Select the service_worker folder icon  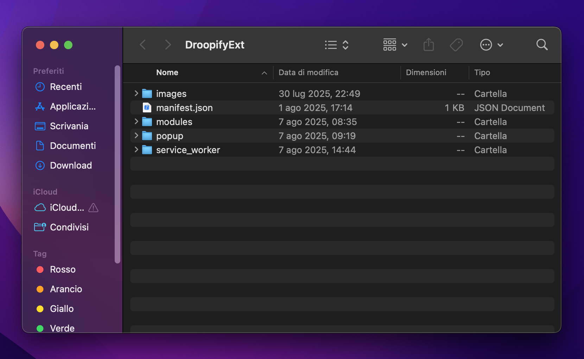pos(147,150)
